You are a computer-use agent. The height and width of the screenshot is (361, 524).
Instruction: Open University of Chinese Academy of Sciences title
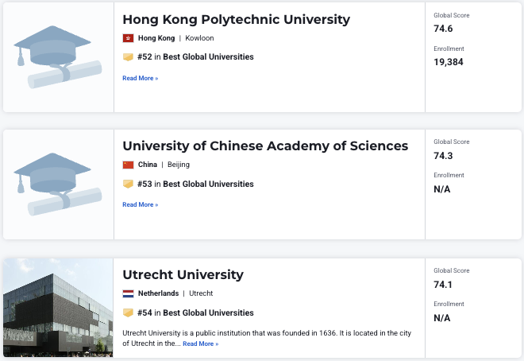[x=265, y=146]
